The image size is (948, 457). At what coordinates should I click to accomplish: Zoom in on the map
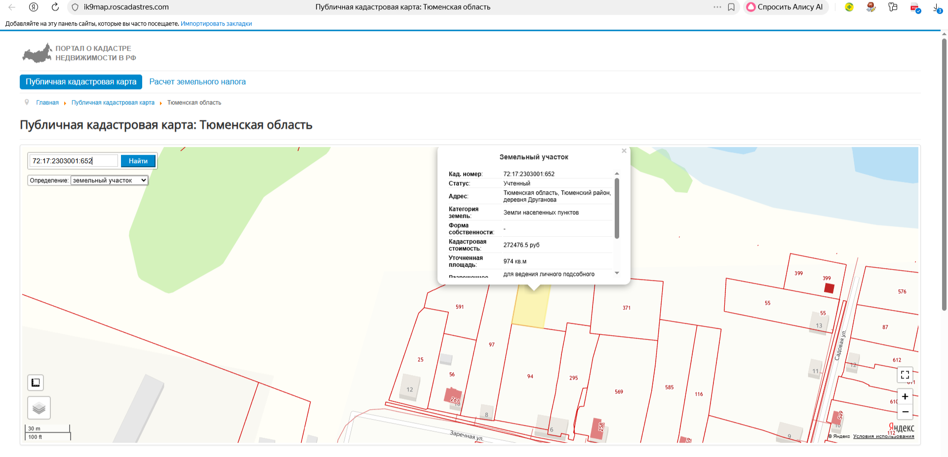tap(905, 396)
